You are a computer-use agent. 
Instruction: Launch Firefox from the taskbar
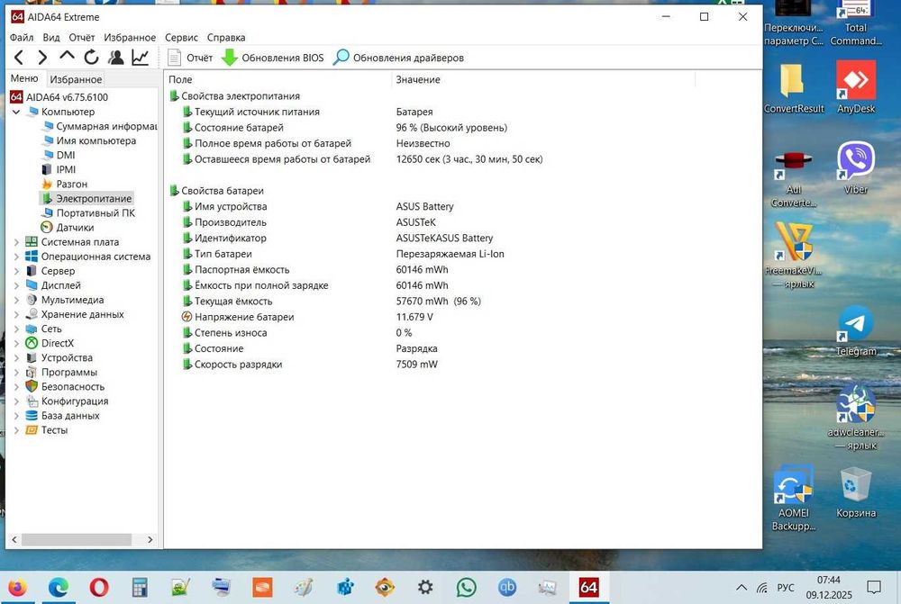pyautogui.click(x=17, y=588)
